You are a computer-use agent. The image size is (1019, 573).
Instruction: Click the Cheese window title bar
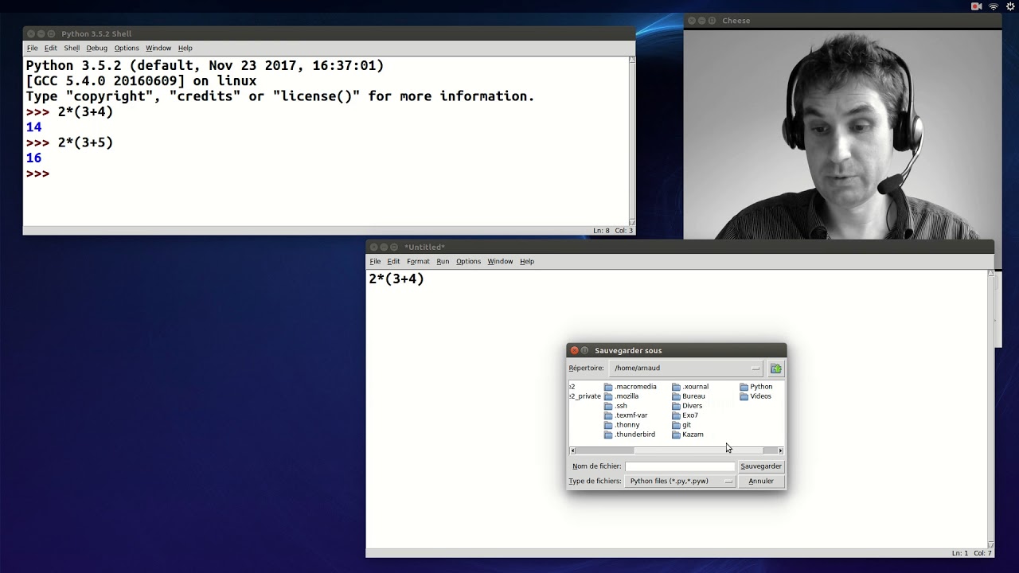(842, 21)
